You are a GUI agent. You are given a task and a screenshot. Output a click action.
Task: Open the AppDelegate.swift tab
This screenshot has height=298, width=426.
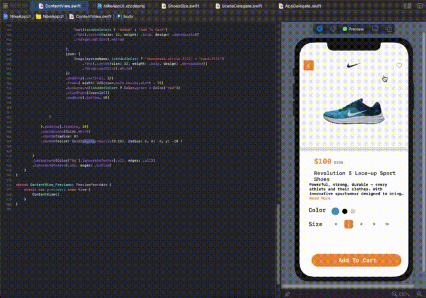coord(300,6)
